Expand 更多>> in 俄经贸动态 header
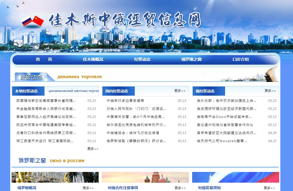 coord(270,91)
